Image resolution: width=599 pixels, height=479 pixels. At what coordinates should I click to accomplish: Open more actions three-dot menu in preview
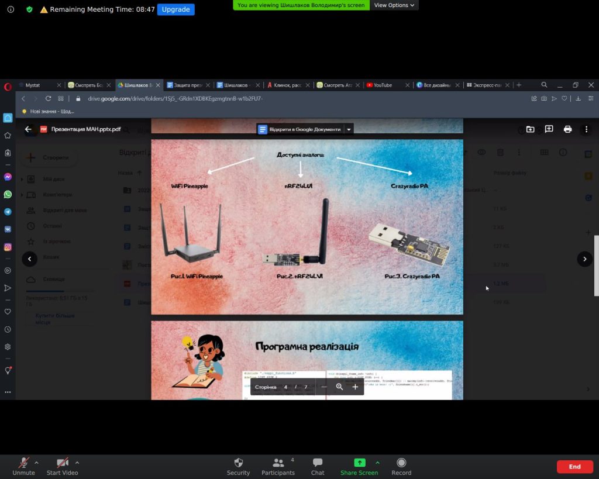(x=586, y=129)
